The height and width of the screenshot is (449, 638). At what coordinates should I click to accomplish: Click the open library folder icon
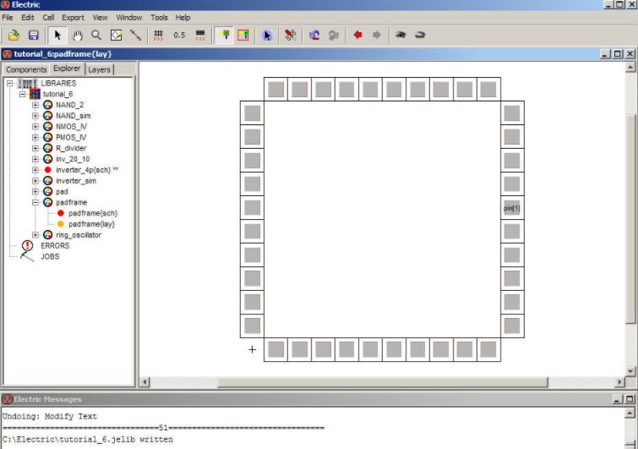tap(14, 36)
